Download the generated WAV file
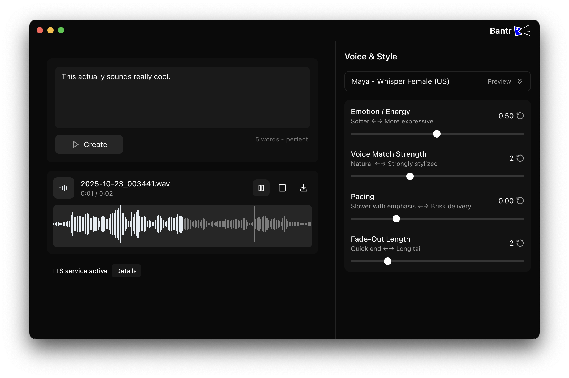Screen dimensions: 569x378 303,188
